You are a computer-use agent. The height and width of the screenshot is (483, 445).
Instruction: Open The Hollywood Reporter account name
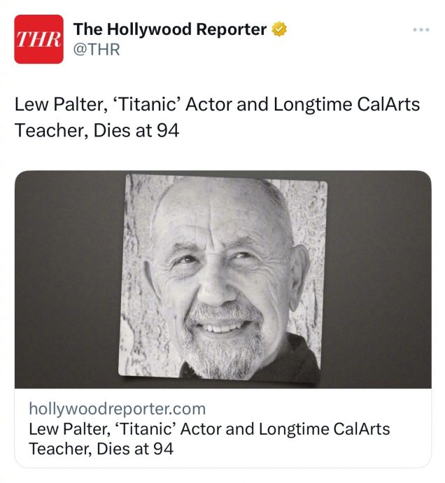click(170, 29)
